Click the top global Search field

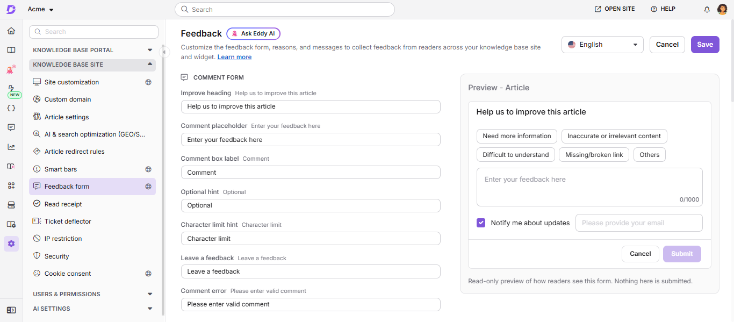pyautogui.click(x=285, y=9)
